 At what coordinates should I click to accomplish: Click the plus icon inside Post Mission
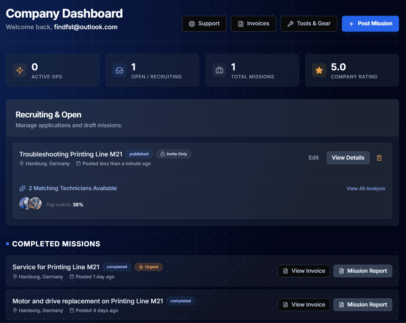[x=351, y=24]
